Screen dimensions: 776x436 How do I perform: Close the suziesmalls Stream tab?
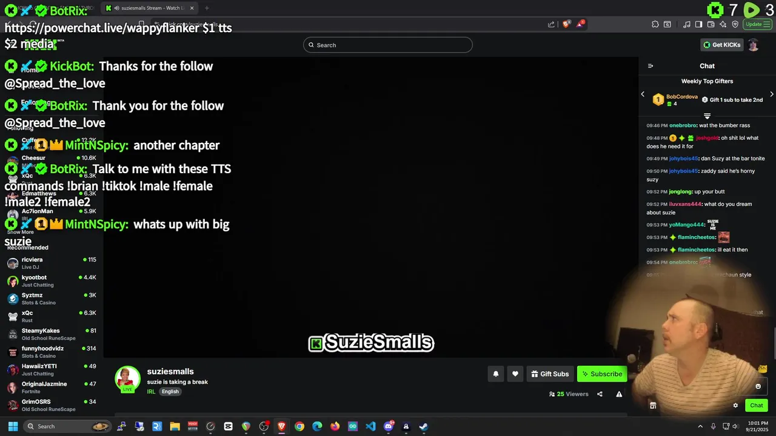[x=192, y=8]
